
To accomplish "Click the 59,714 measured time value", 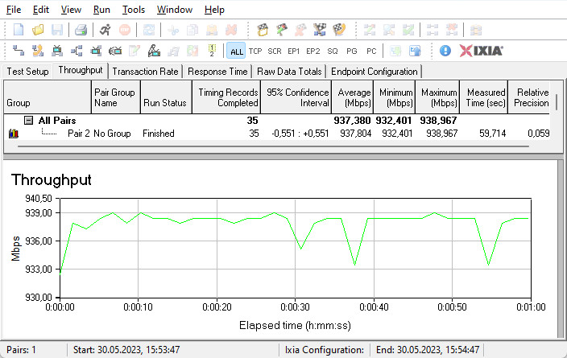I will (493, 134).
